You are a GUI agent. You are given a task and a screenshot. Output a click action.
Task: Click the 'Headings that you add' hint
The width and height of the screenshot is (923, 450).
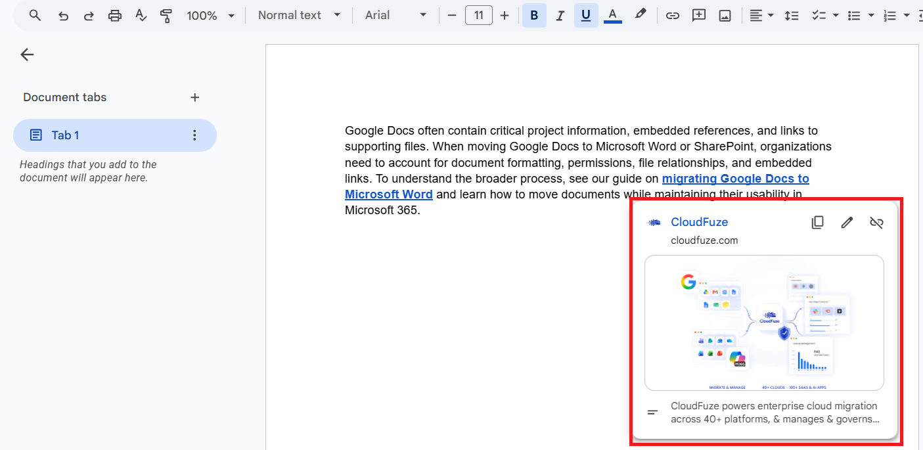[x=88, y=171]
